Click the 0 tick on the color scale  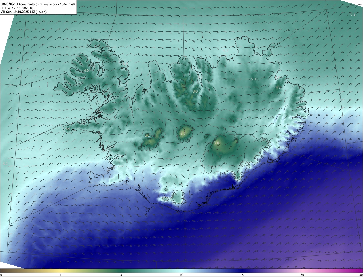coord(1,275)
